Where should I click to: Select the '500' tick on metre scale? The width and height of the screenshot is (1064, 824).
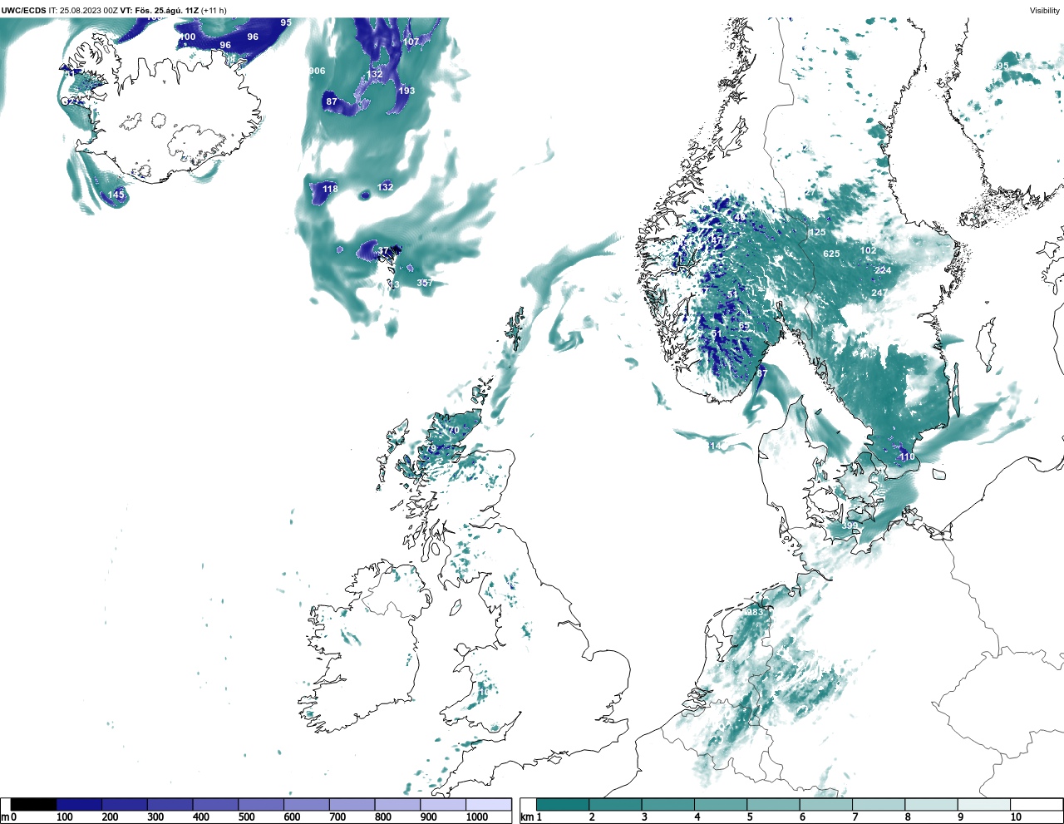click(246, 817)
